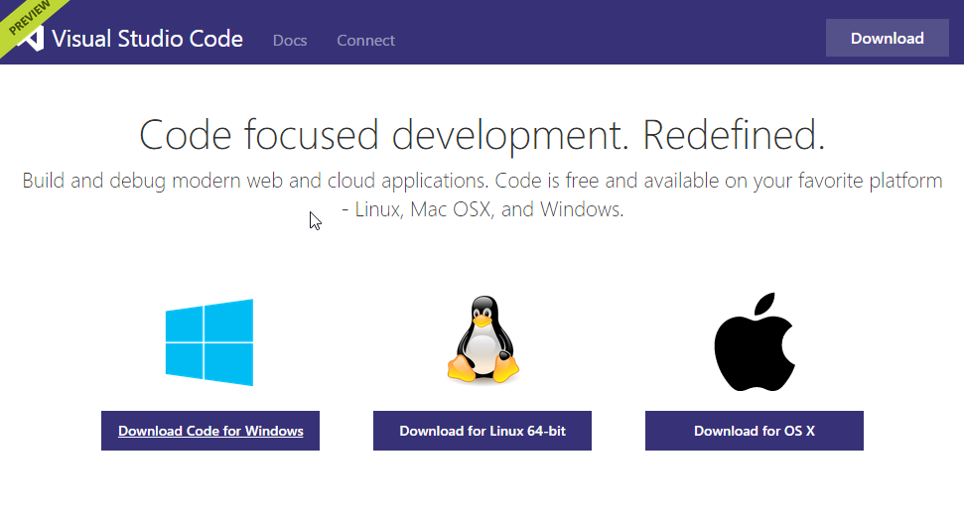Click the green PREVIEW corner ribbon
Screen dimensions: 964x521
28,20
